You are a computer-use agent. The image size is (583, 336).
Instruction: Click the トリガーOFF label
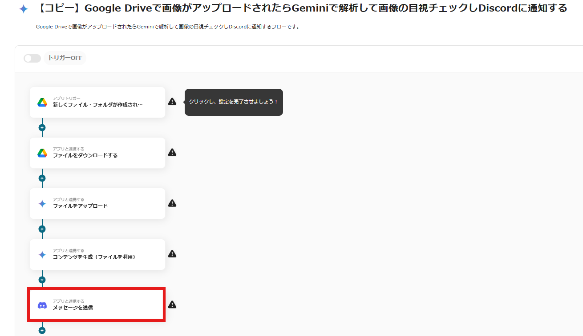tap(65, 58)
